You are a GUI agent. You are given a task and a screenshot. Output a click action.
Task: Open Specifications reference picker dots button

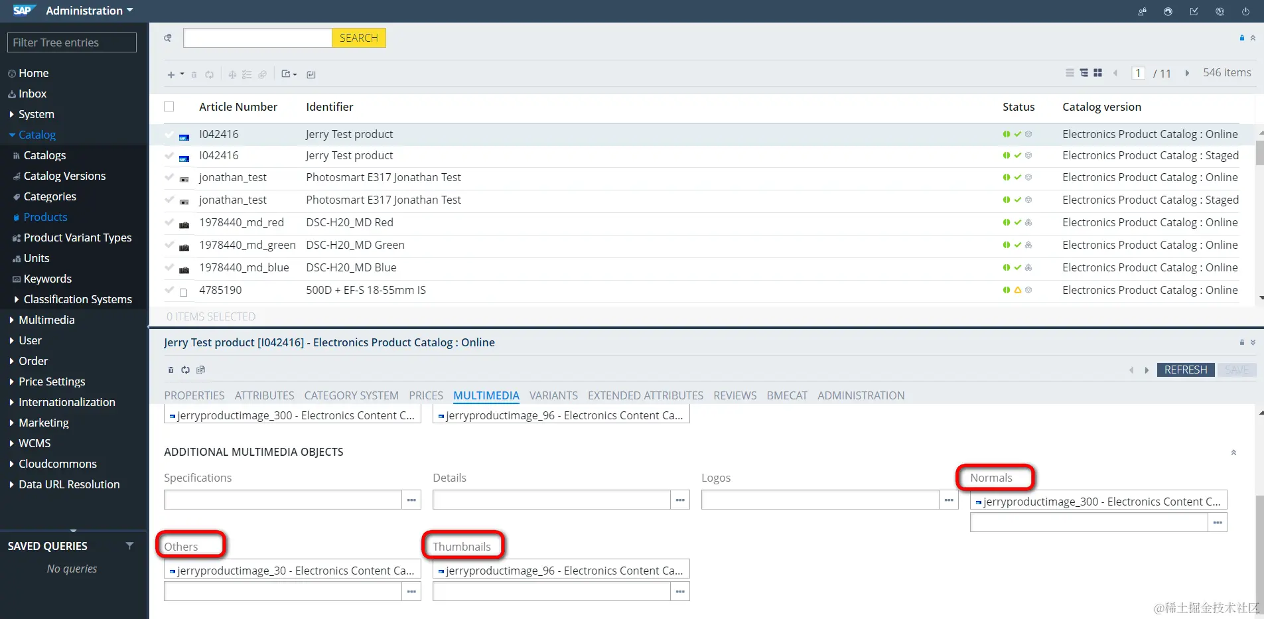(411, 500)
